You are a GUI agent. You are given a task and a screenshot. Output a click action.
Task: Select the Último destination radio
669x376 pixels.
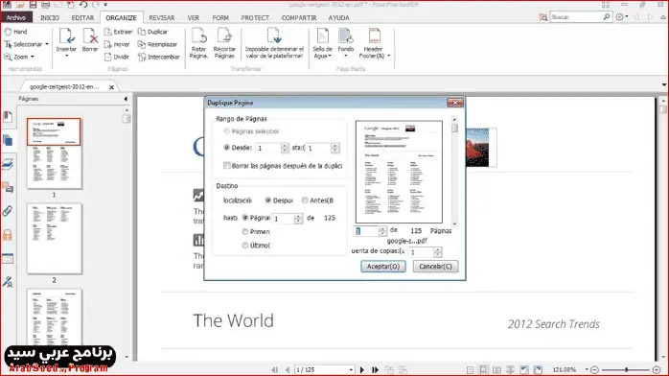click(x=245, y=246)
